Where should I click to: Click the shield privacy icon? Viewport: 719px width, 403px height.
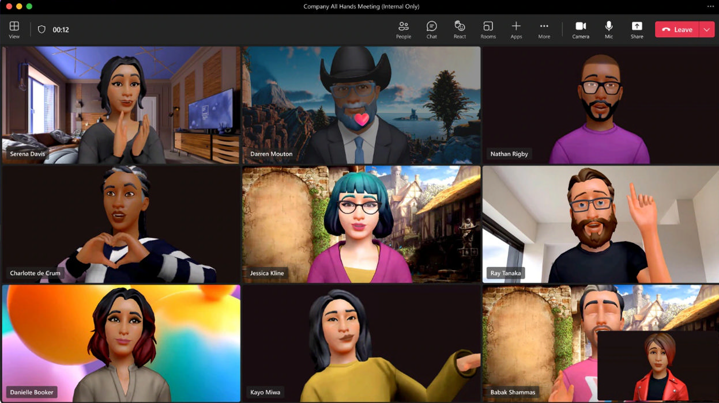(x=42, y=29)
